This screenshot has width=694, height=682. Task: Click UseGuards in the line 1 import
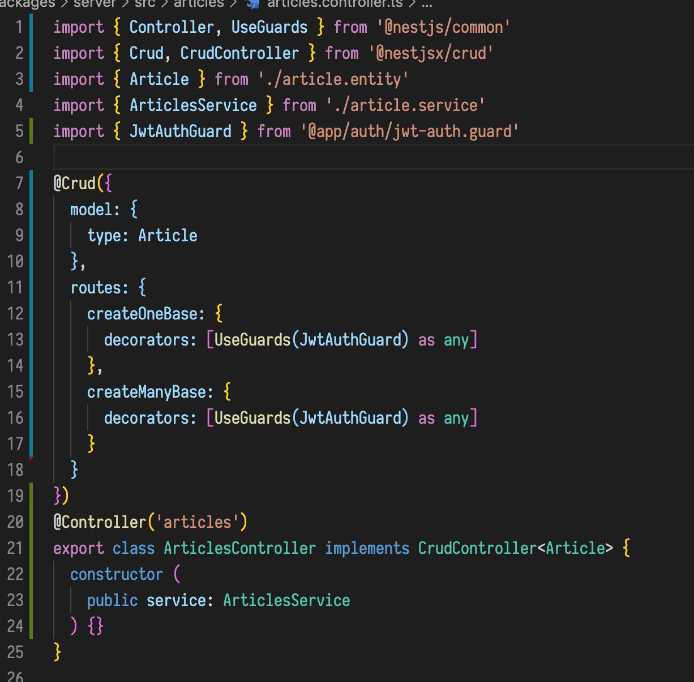click(269, 27)
